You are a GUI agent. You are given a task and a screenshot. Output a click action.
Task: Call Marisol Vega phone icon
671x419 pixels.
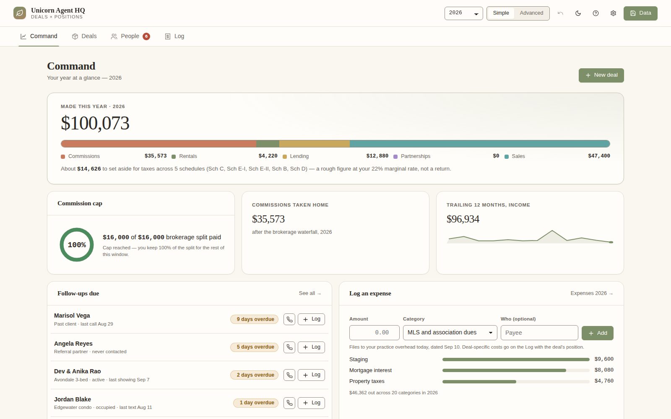point(289,319)
